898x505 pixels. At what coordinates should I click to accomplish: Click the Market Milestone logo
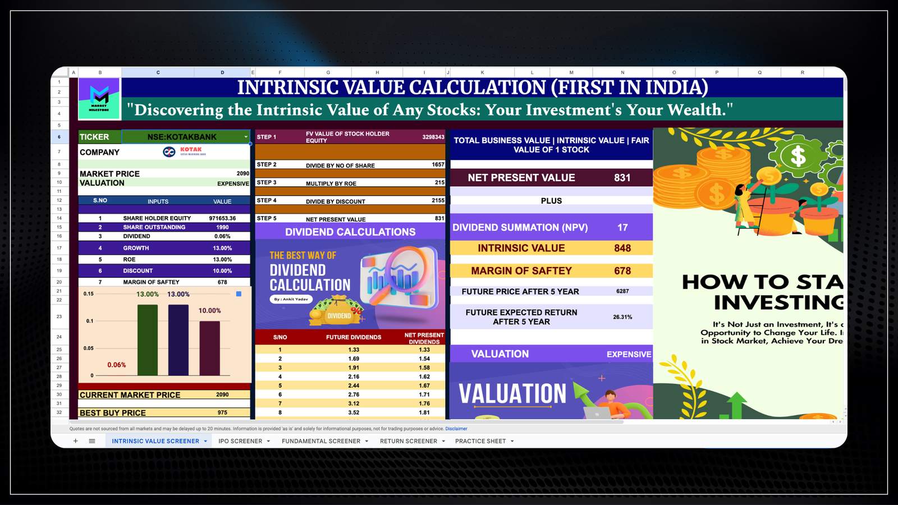click(100, 97)
